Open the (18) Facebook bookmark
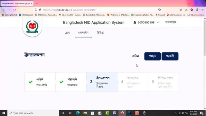 pyautogui.click(x=26, y=15)
